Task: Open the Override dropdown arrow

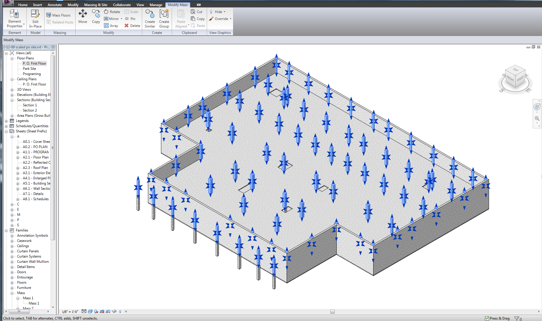Action: tap(230, 19)
